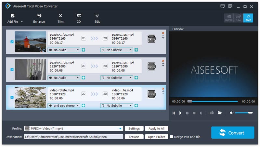Enable Merge into one file
Screen dimensions: 260x147
(172, 137)
